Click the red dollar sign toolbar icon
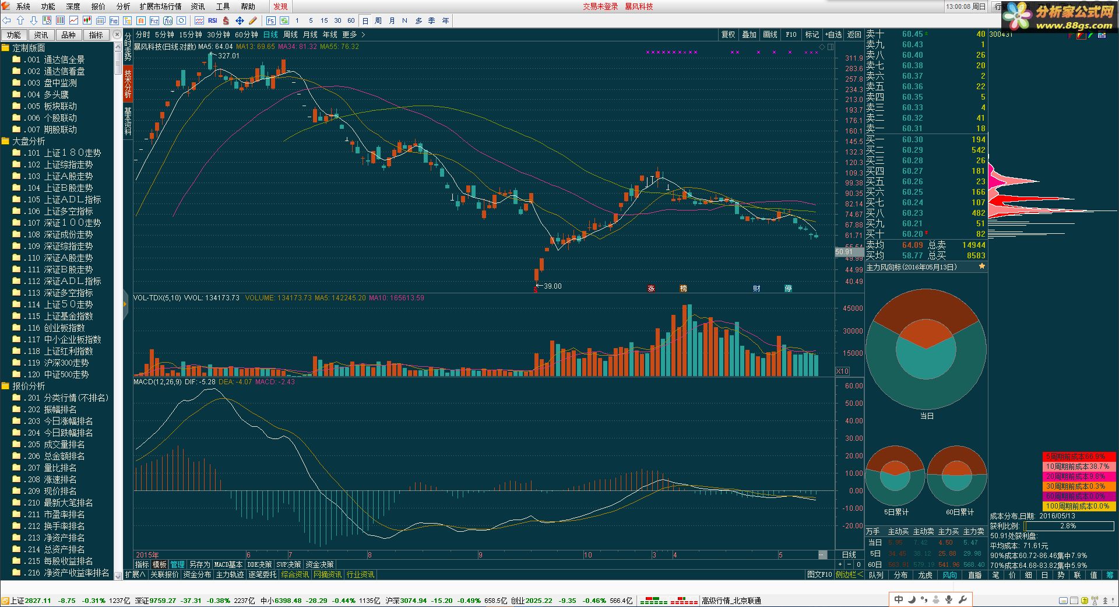 coord(226,20)
